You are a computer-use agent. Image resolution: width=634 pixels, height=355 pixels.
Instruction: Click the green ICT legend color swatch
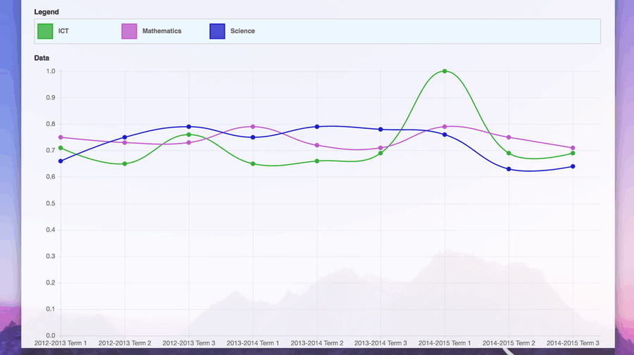point(45,31)
